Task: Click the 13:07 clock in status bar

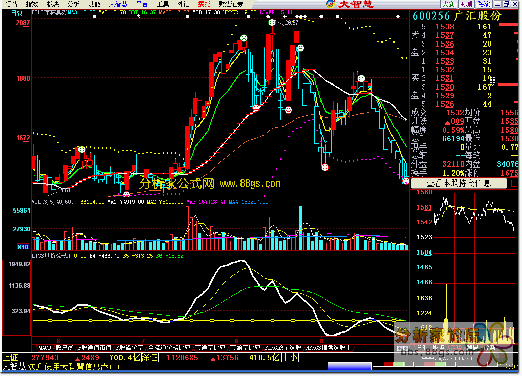Action: (x=509, y=367)
